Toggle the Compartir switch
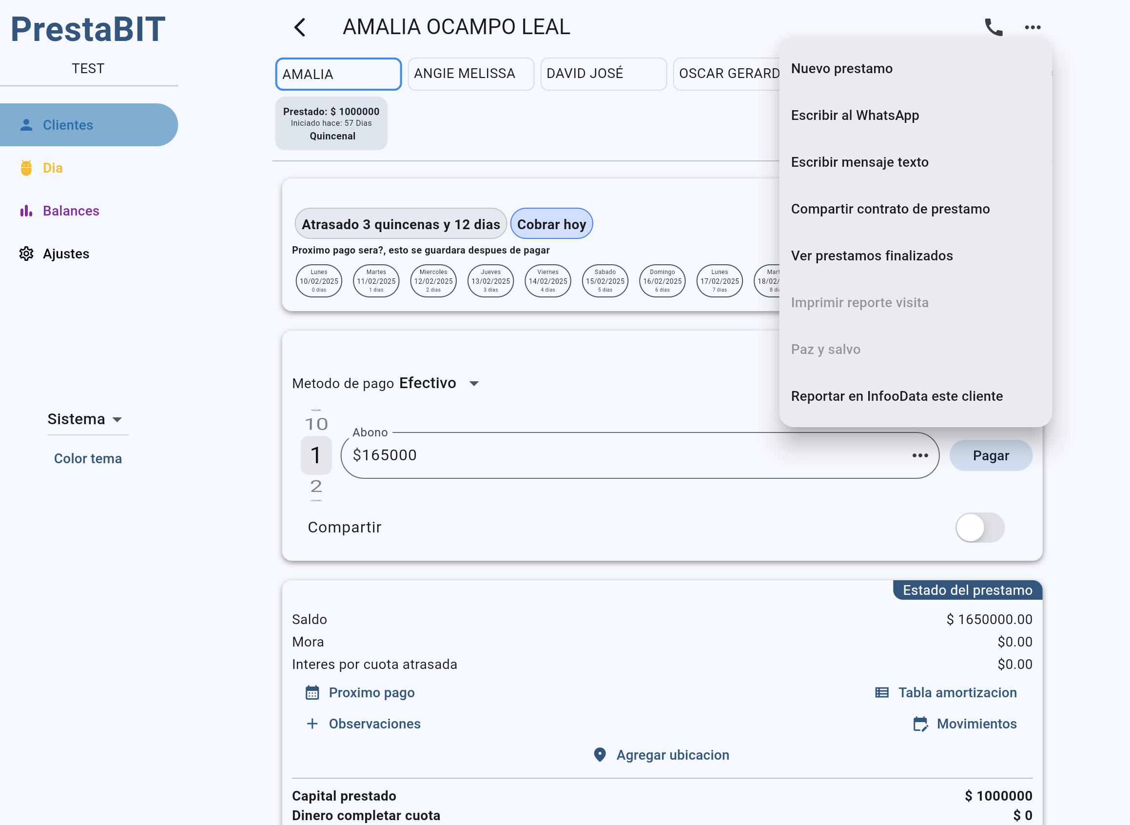The height and width of the screenshot is (825, 1130). tap(979, 528)
